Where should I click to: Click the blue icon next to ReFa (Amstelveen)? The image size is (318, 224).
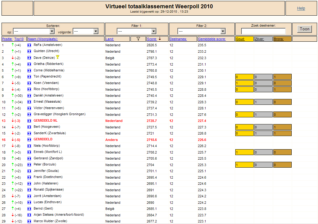coord(29,45)
